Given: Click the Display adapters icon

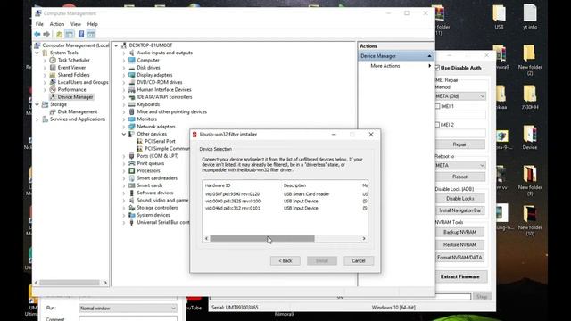Looking at the screenshot, I should [x=132, y=75].
